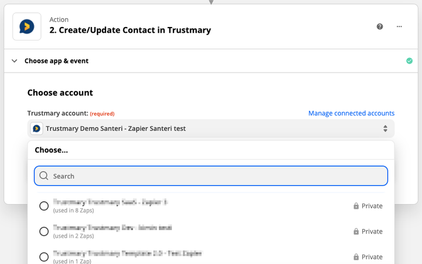
Task: Click the dropdown up-down arrows
Action: tap(385, 128)
